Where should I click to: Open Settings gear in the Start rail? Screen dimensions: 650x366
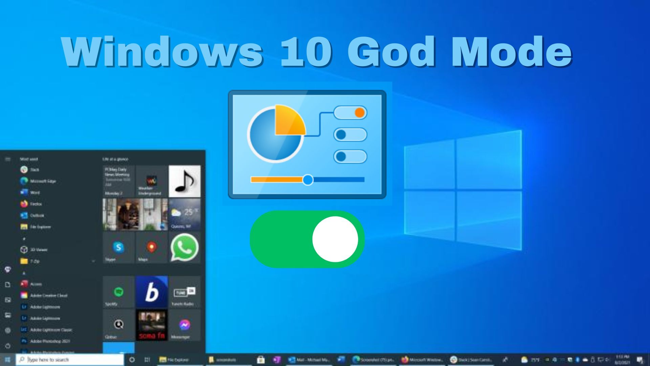click(8, 330)
